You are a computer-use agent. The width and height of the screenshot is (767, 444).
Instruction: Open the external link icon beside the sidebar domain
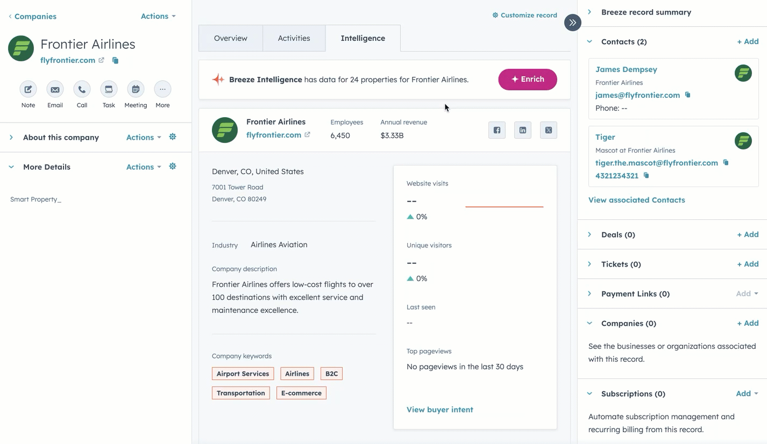coord(101,60)
